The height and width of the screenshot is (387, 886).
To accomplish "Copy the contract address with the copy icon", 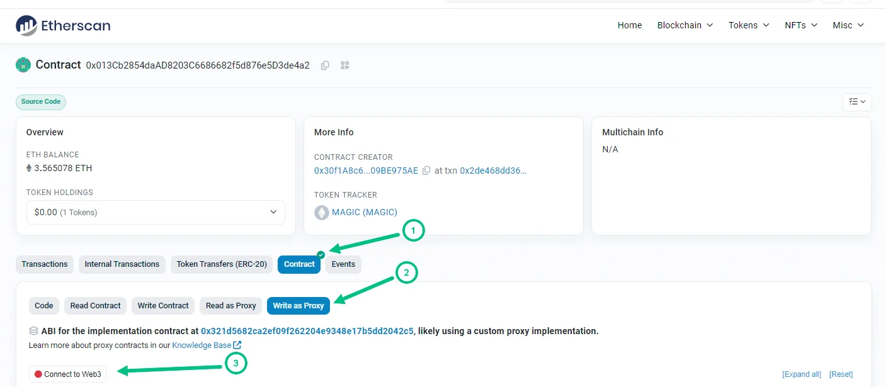I will [325, 65].
